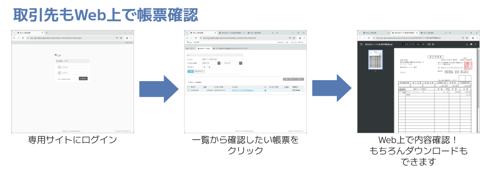The width and height of the screenshot is (491, 177).
Task: Tick the select-all checkbox in table header
Action: [189, 87]
